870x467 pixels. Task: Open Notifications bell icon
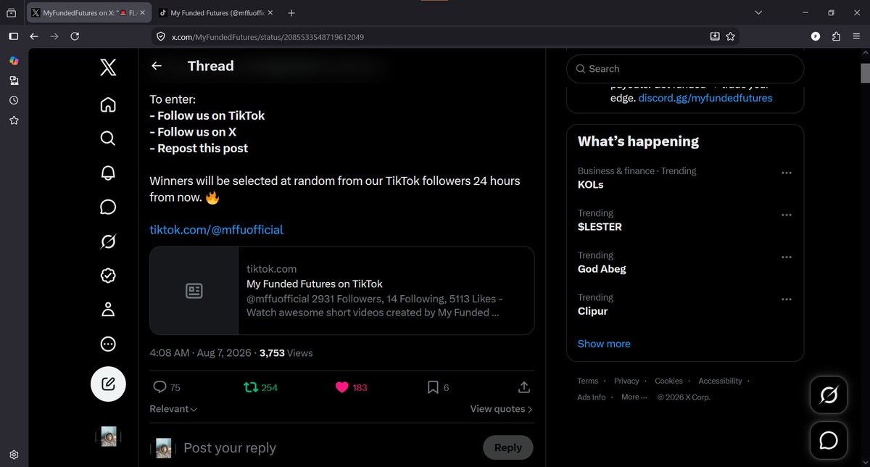(x=108, y=173)
